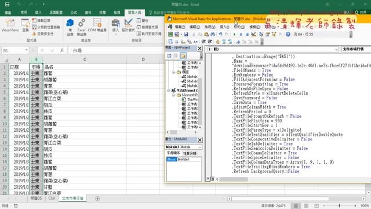The width and height of the screenshot is (371, 209).
Task: Open VBA 檢視 view menu
Action: 210,27
